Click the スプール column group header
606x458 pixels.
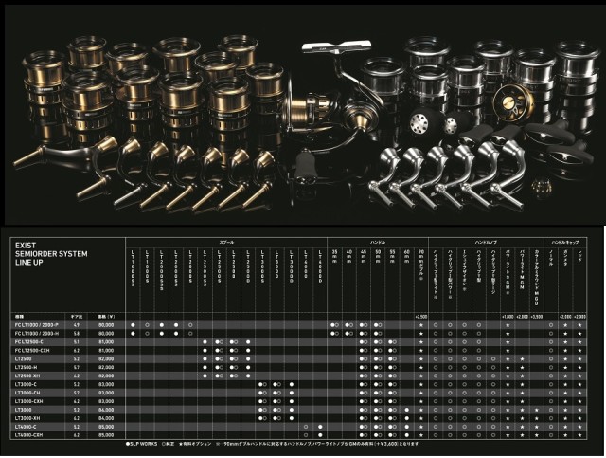click(x=227, y=244)
